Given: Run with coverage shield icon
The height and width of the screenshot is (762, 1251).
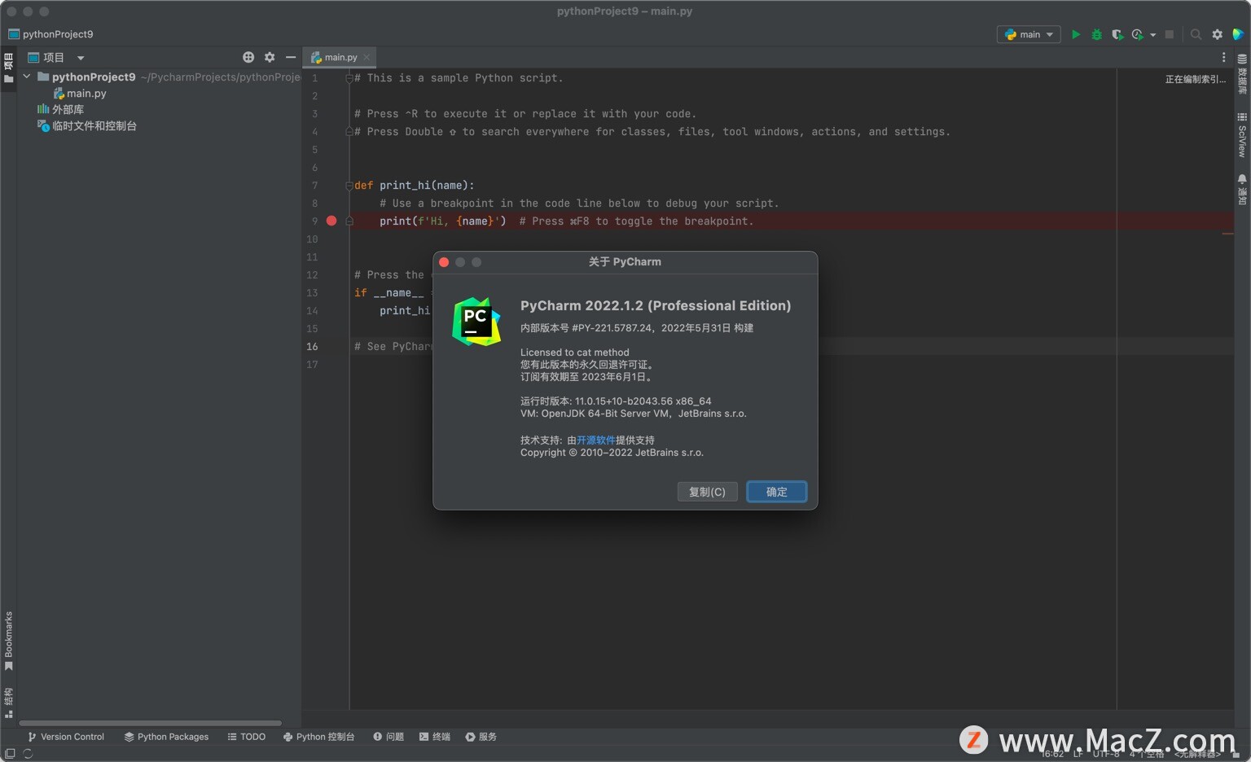Looking at the screenshot, I should tap(1117, 34).
